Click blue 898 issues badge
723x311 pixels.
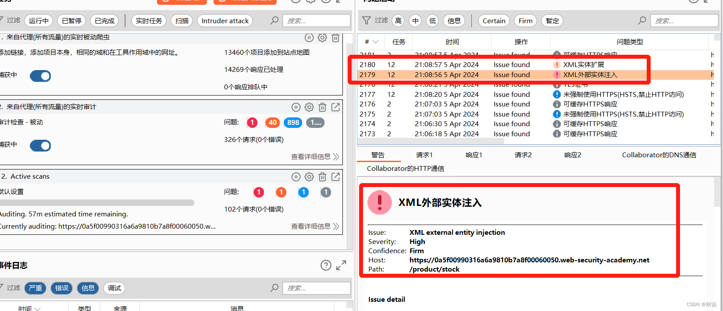[293, 123]
